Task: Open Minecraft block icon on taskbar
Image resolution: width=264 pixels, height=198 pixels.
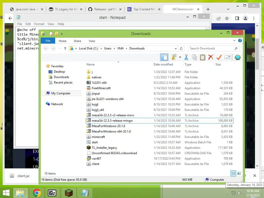Action: (69, 193)
